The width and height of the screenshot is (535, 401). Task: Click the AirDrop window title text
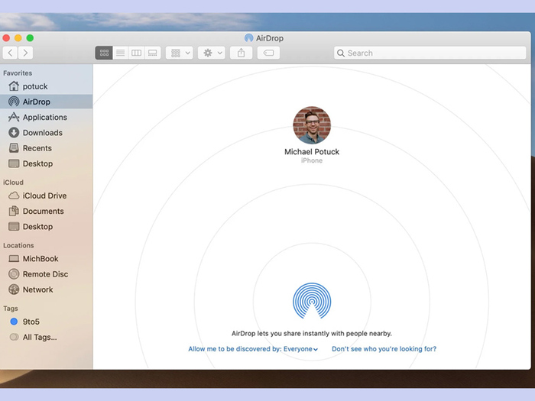pos(270,38)
